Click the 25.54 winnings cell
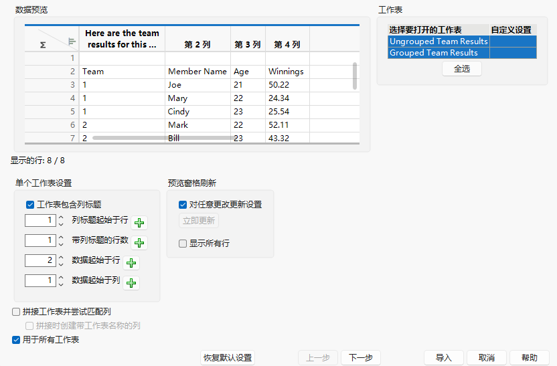The height and width of the screenshot is (366, 557). point(287,112)
